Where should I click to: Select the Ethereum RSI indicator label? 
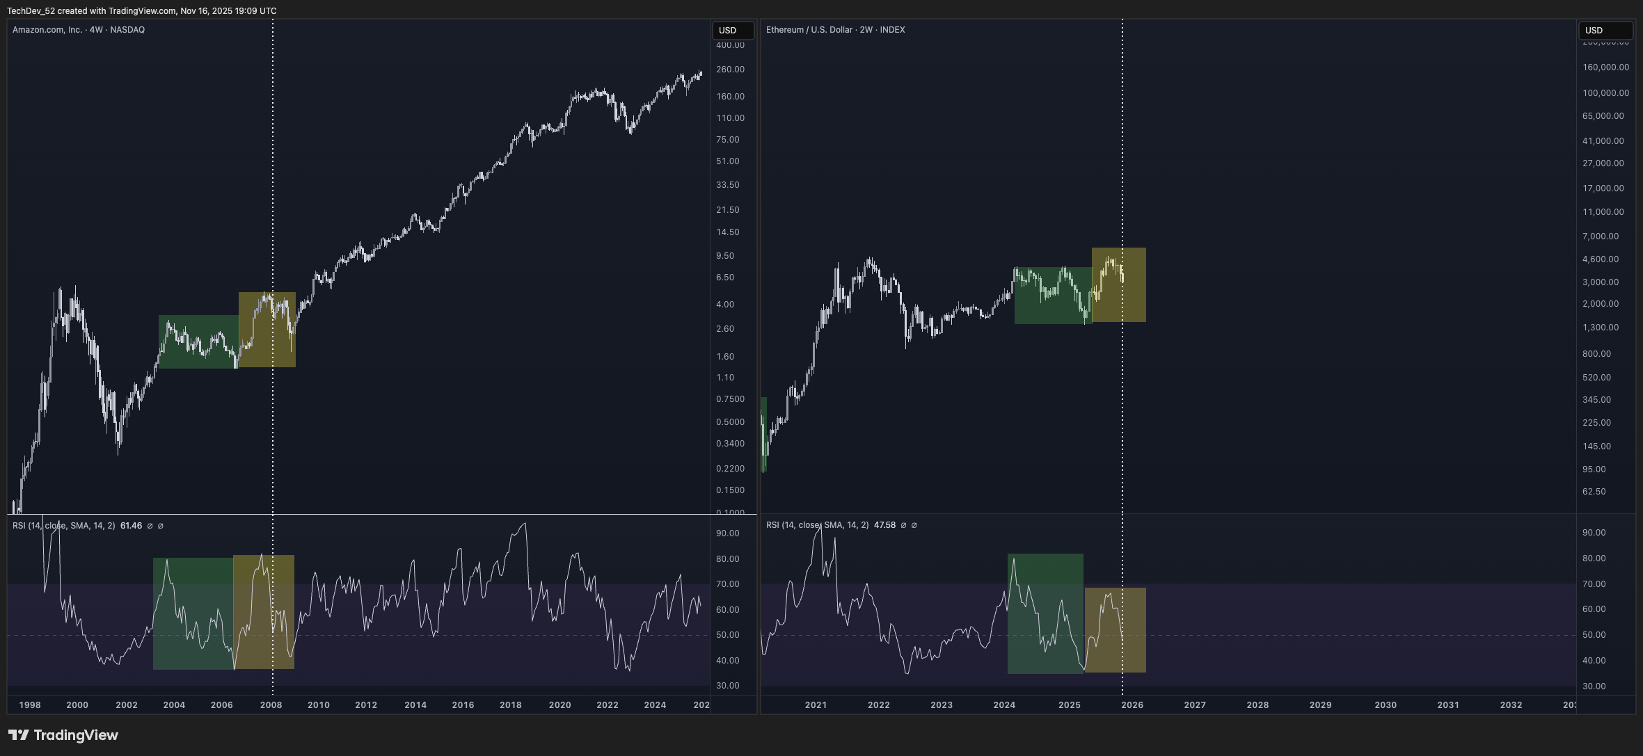tap(817, 525)
